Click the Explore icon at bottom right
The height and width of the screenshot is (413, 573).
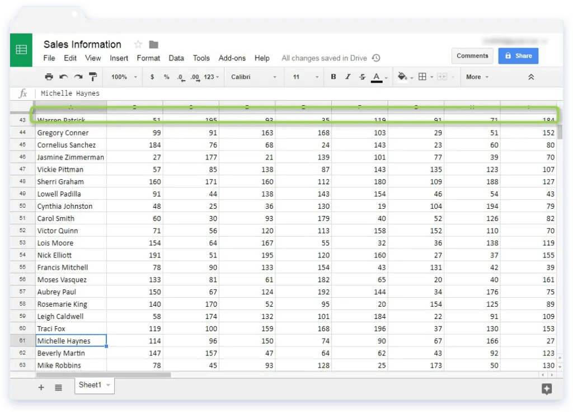pos(547,389)
